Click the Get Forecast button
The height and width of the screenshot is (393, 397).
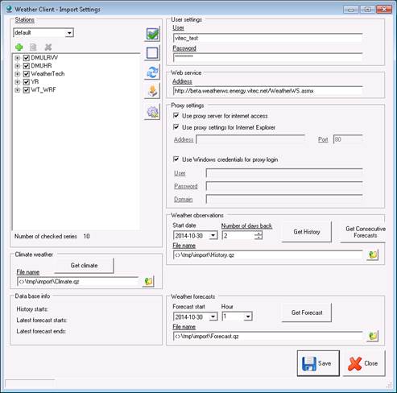click(307, 312)
